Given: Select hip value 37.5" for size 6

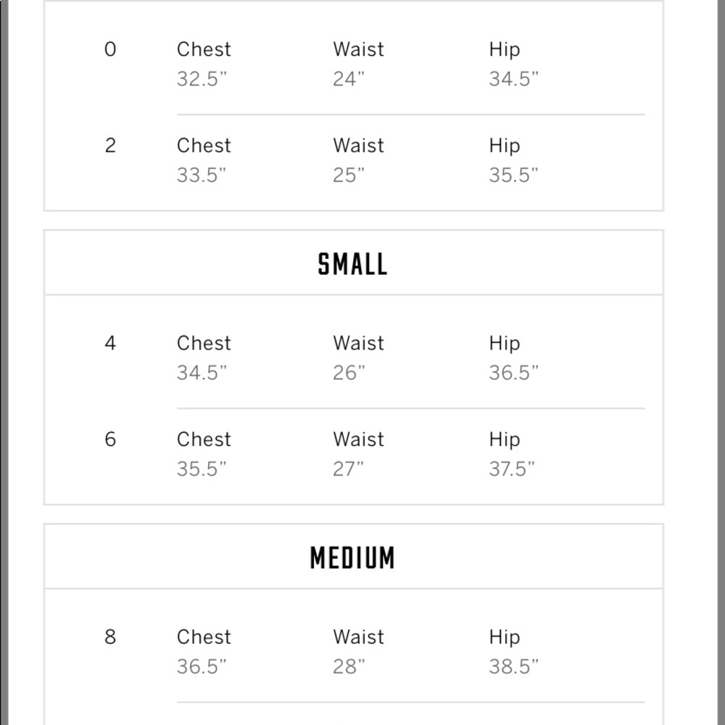Looking at the screenshot, I should (x=511, y=469).
